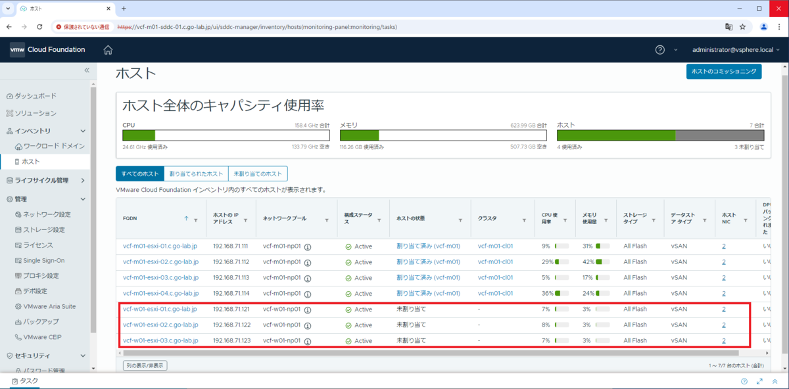Open filter for データストア タイプ column
Image resolution: width=789 pixels, height=389 pixels.
[x=704, y=220]
